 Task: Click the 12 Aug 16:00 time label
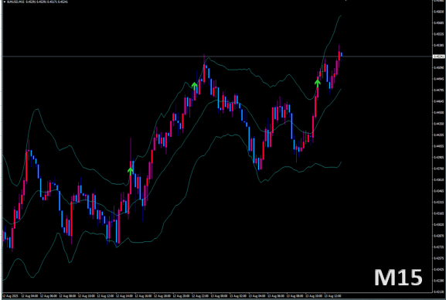click(x=143, y=296)
